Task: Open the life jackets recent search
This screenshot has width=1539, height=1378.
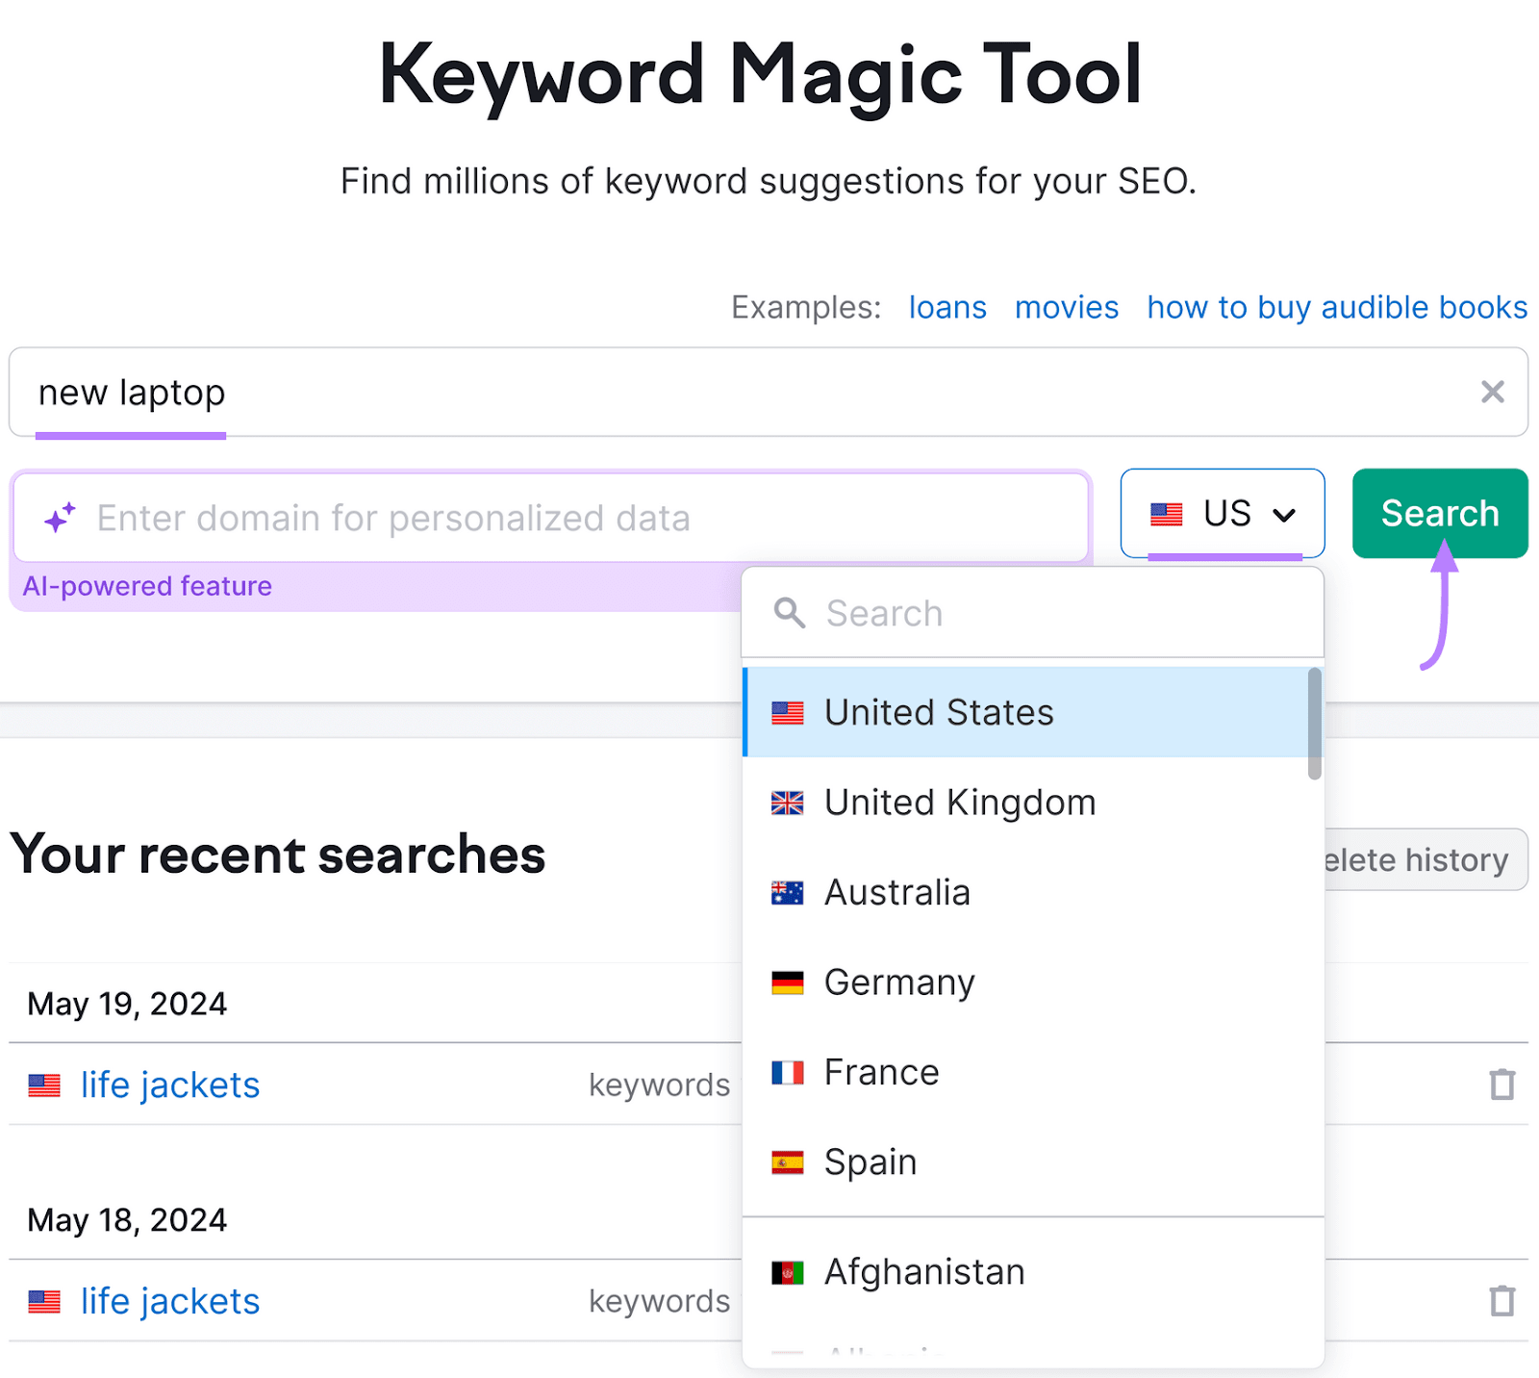Action: 168,1084
